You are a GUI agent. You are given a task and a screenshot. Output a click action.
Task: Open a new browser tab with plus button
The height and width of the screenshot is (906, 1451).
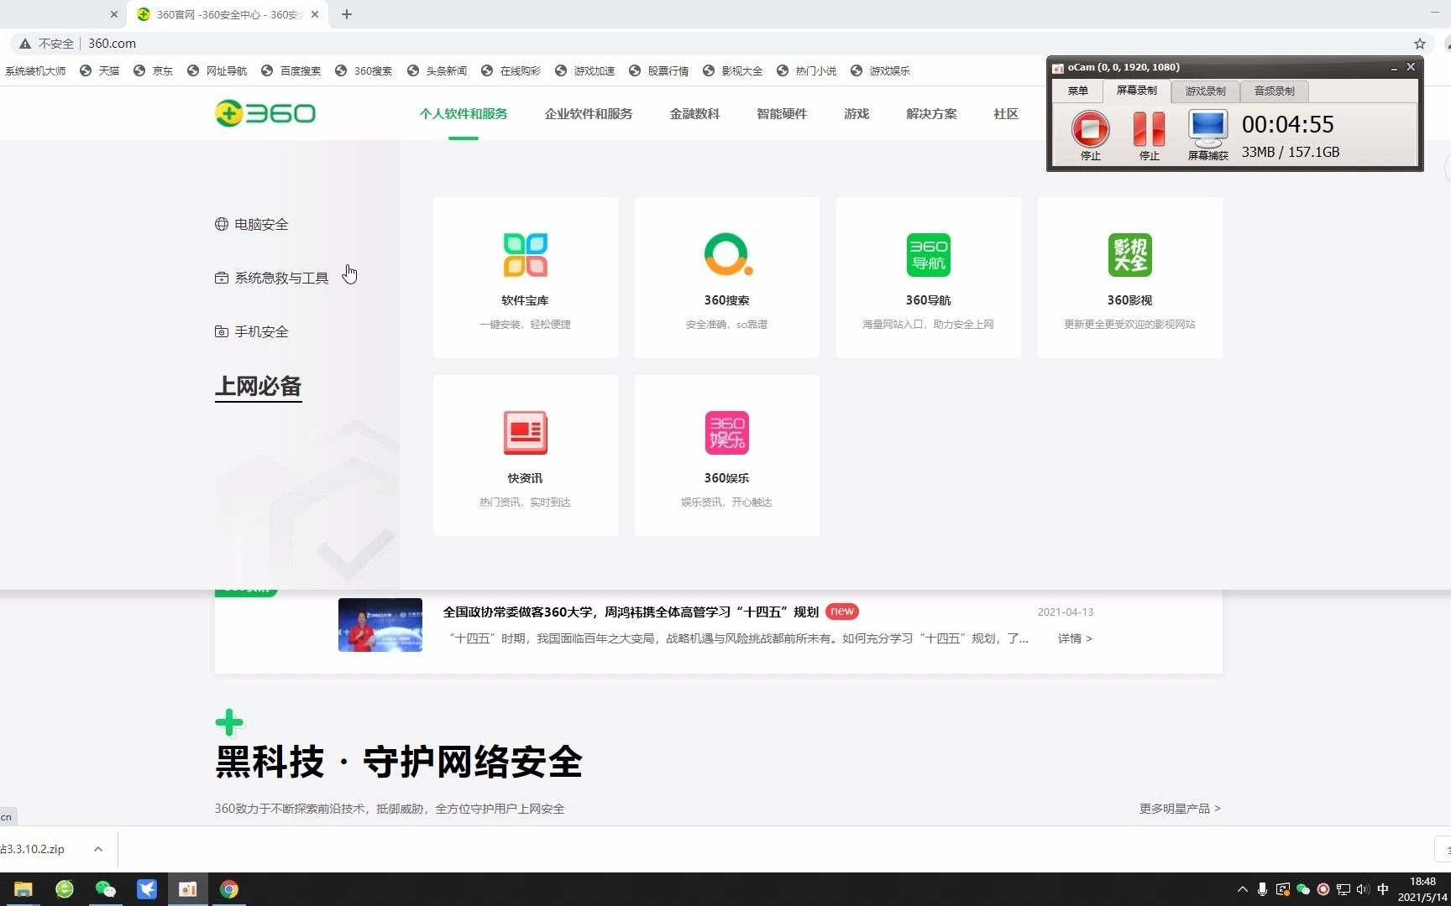pyautogui.click(x=347, y=14)
